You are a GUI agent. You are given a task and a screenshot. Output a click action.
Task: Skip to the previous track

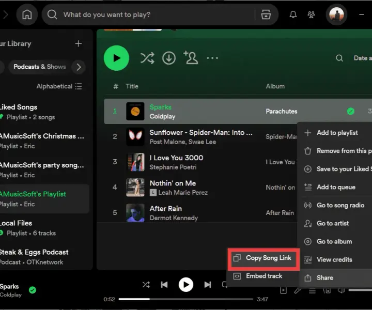(x=164, y=285)
